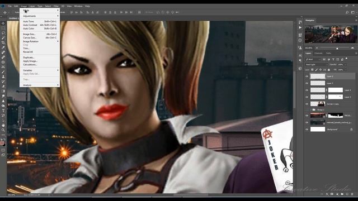Toggle the layer filter on/off switch
The height and width of the screenshot is (201, 358).
click(346, 59)
